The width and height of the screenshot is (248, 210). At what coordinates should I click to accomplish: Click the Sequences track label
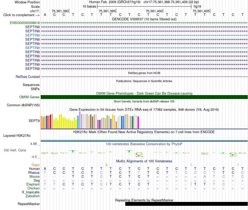click(x=31, y=85)
